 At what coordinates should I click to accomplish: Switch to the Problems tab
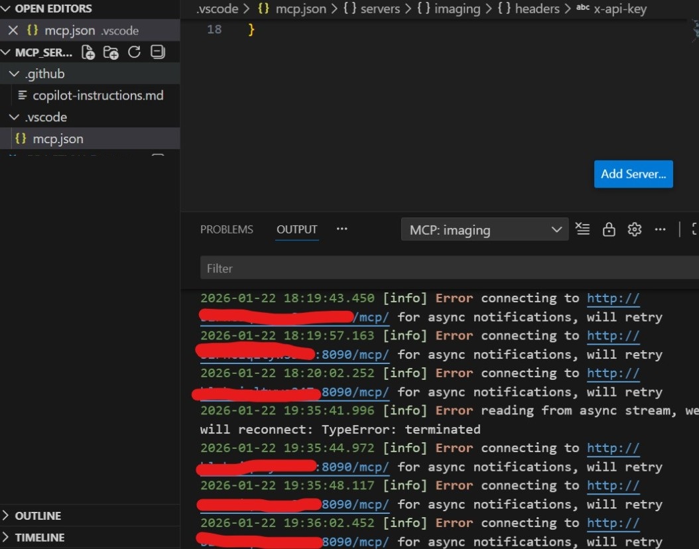click(x=227, y=229)
